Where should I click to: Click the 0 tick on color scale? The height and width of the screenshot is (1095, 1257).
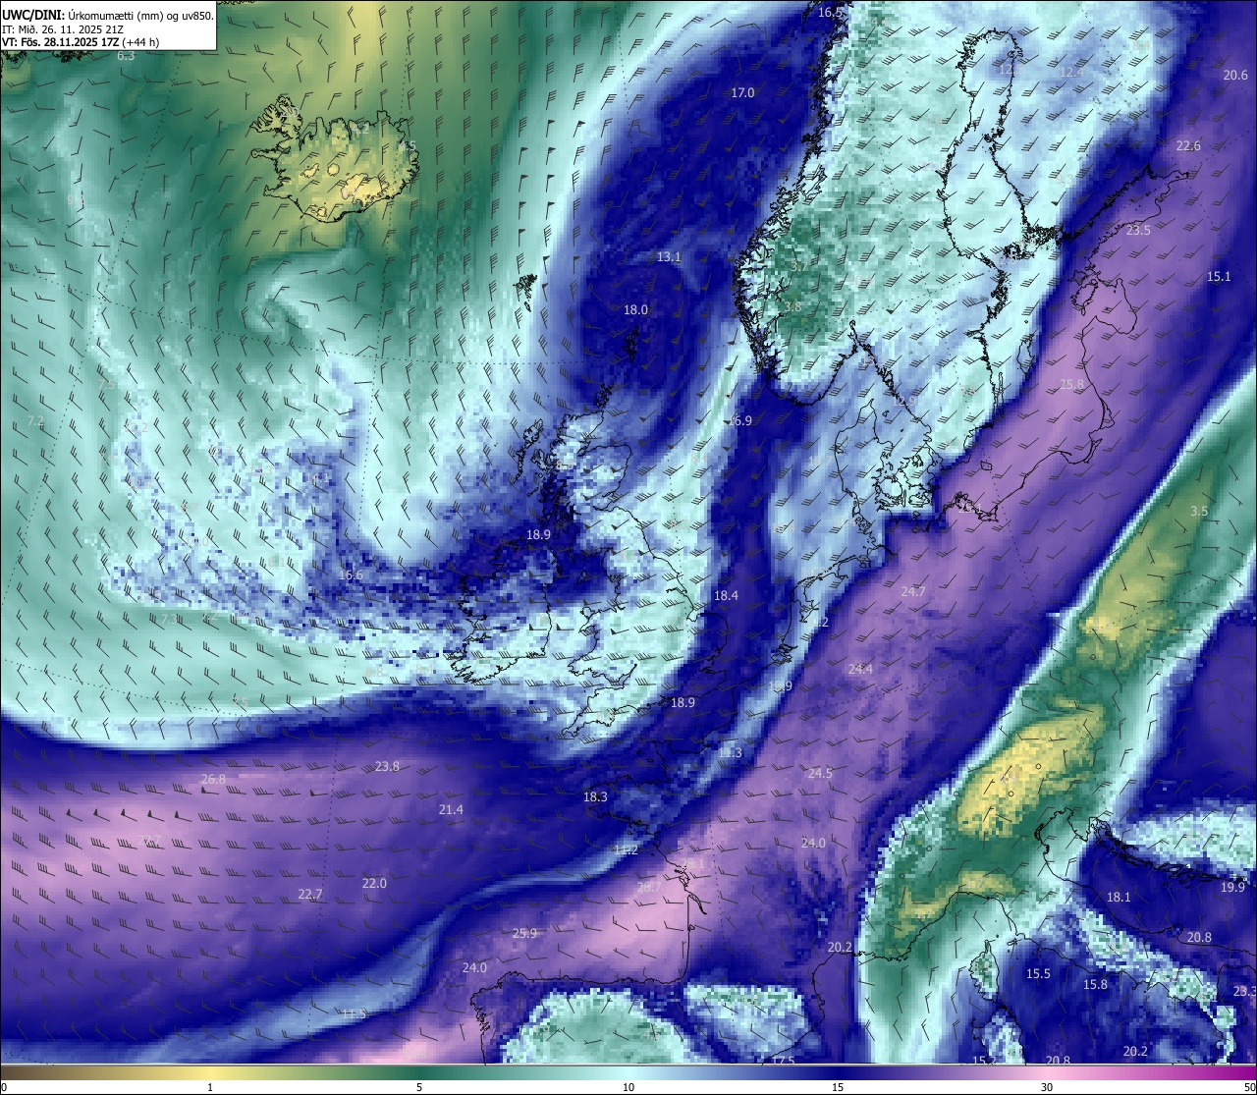4,1087
